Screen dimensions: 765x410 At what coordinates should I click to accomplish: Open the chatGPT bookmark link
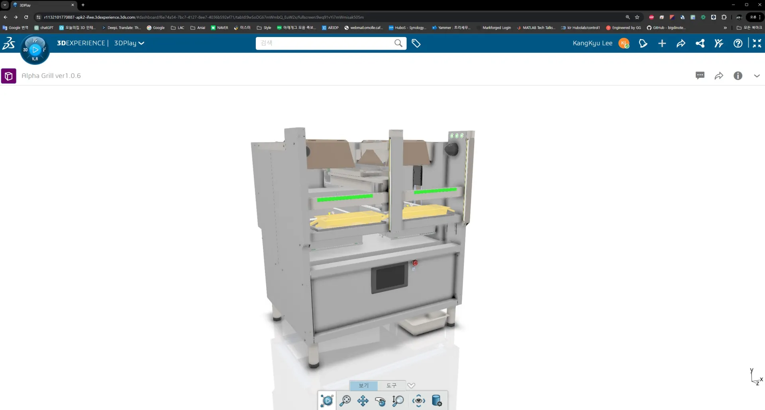(x=43, y=28)
